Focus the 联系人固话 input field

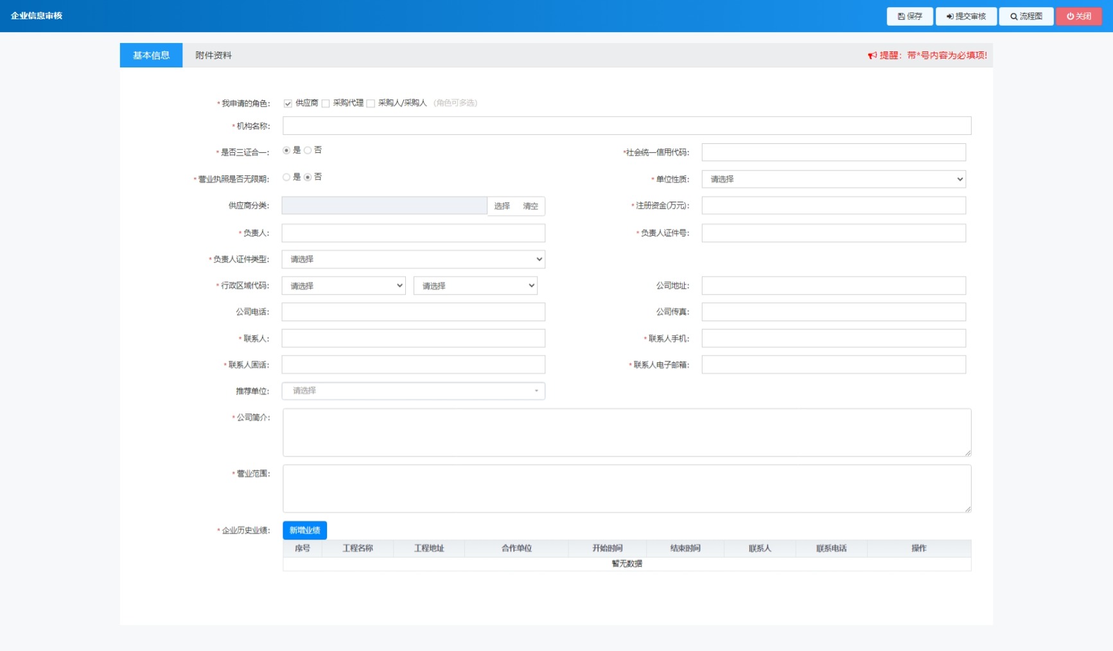coord(413,365)
